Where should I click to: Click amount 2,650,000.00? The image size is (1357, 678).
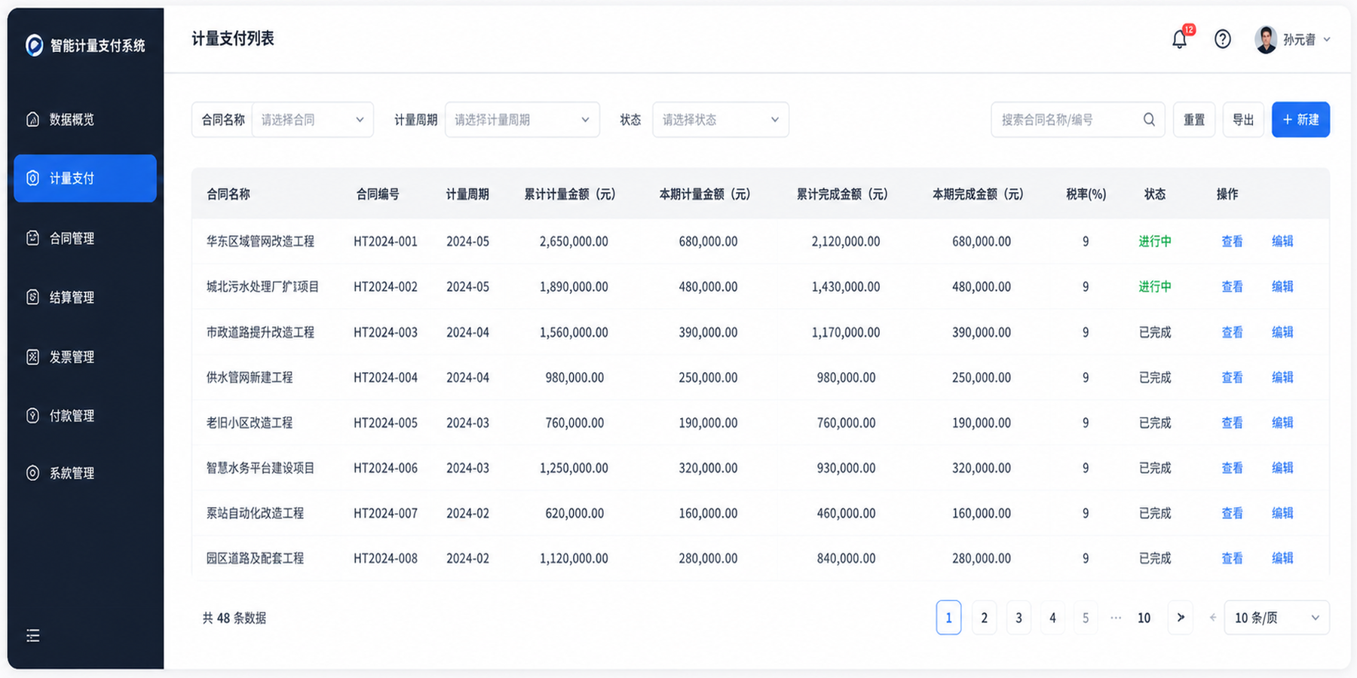(x=574, y=241)
